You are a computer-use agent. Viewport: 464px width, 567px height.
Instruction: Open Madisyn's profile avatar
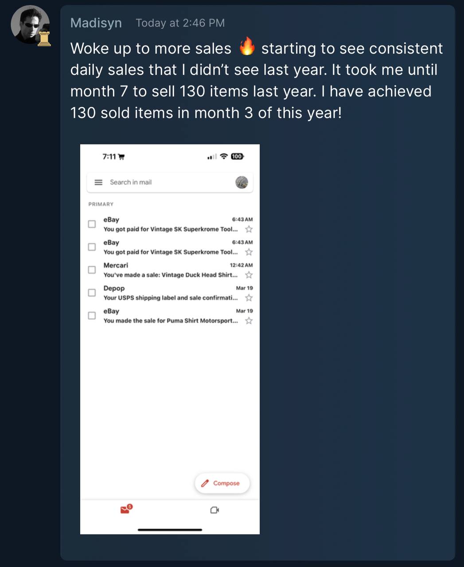click(30, 25)
